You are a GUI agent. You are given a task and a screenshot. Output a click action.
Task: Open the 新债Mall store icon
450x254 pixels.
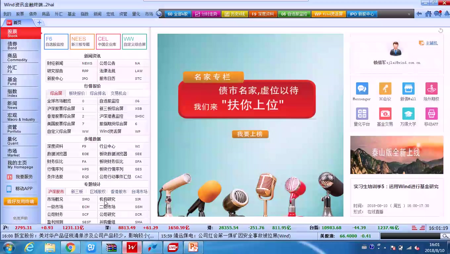(x=408, y=89)
